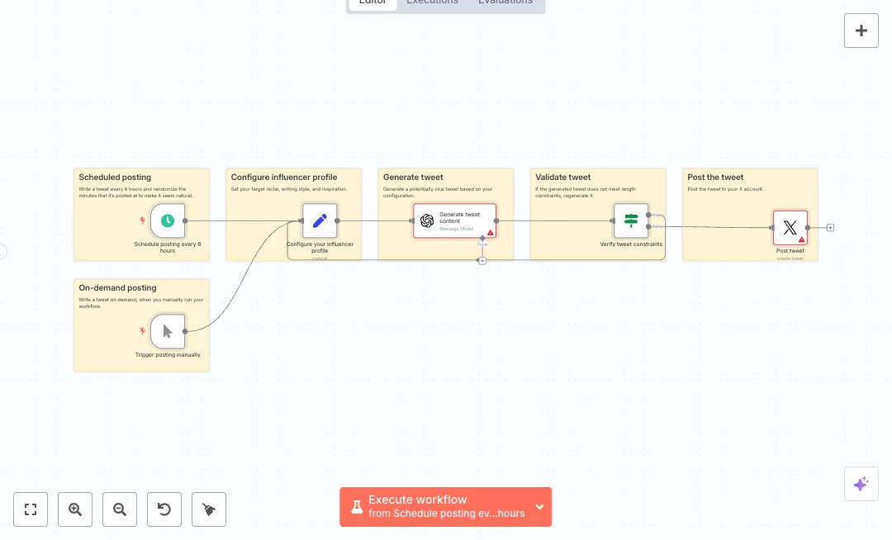
Task: Tidy up nodes with the broom icon
Action: click(x=209, y=509)
